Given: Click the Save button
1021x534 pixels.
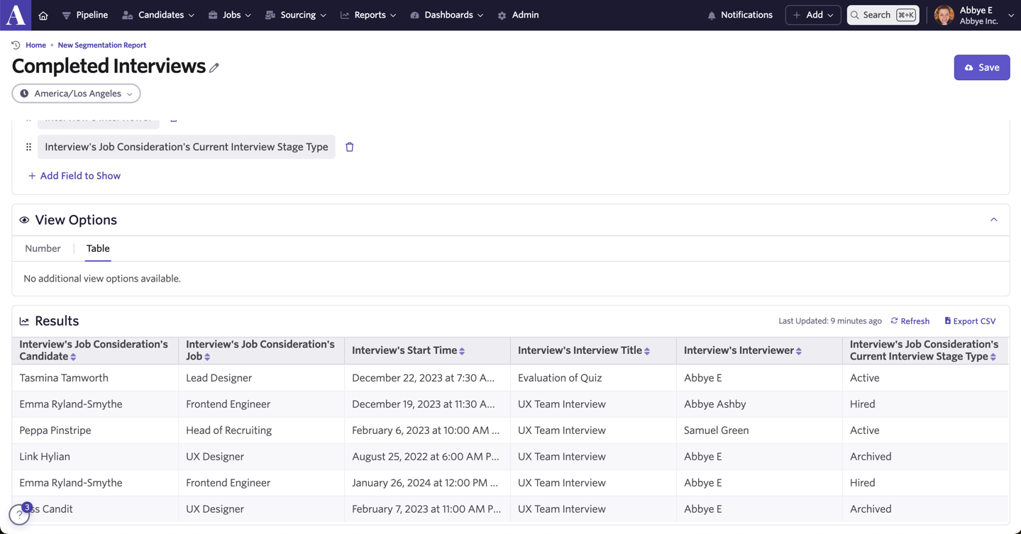Looking at the screenshot, I should 981,67.
